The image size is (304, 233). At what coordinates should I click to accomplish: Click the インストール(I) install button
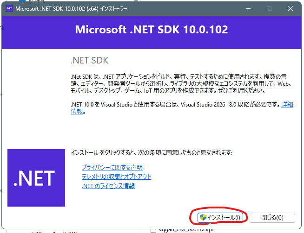point(218,217)
